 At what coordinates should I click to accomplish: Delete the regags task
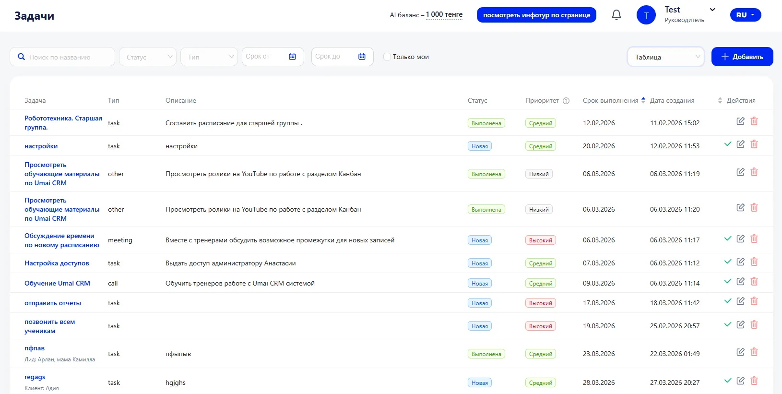754,381
